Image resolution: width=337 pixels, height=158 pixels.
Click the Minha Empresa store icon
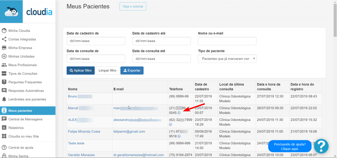pos(4,48)
